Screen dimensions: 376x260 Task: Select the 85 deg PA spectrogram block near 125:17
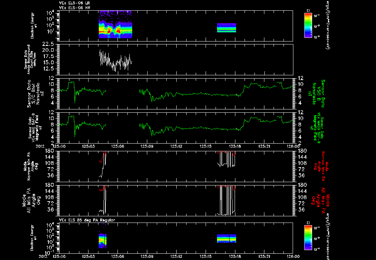(227, 238)
